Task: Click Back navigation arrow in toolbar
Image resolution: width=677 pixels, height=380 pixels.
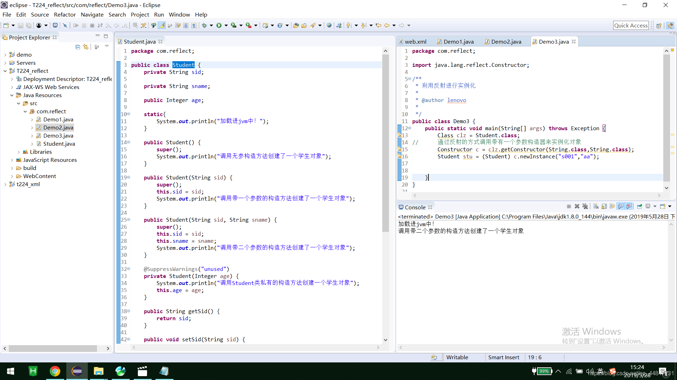Action: [x=387, y=25]
